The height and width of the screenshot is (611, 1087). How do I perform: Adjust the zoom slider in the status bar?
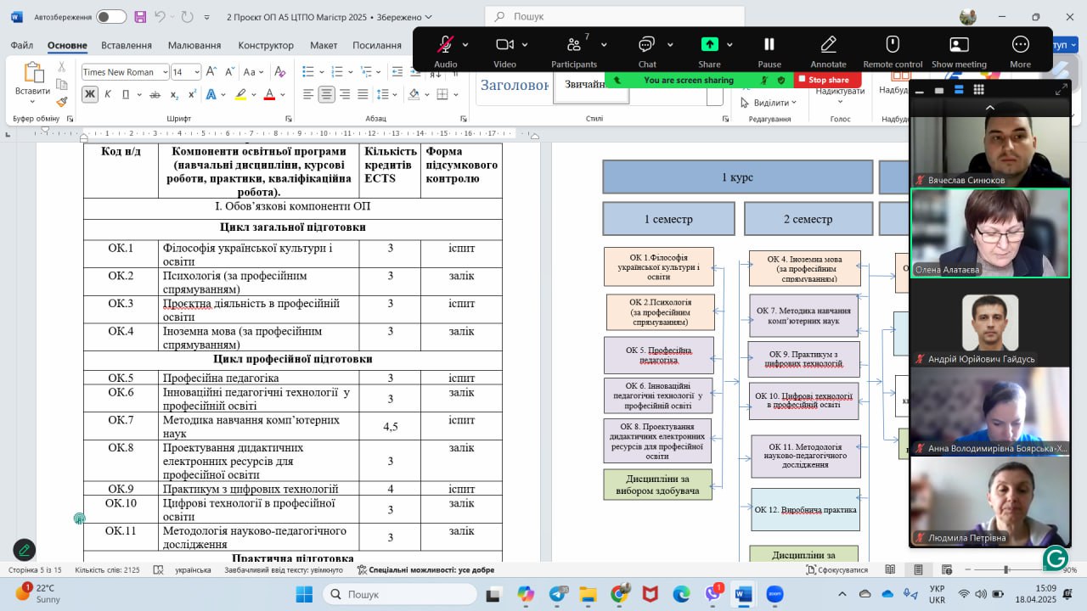[1006, 570]
